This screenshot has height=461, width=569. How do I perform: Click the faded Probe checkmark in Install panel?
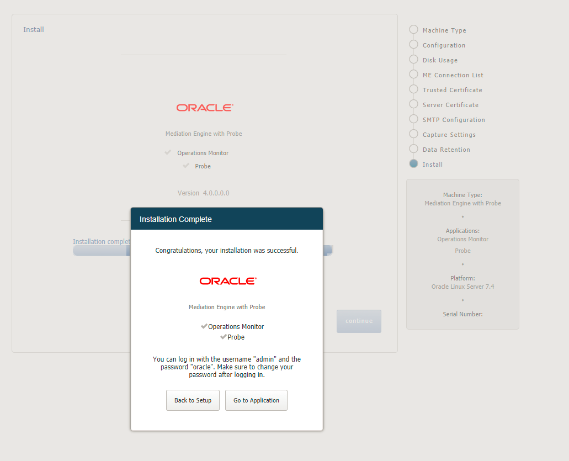(186, 166)
